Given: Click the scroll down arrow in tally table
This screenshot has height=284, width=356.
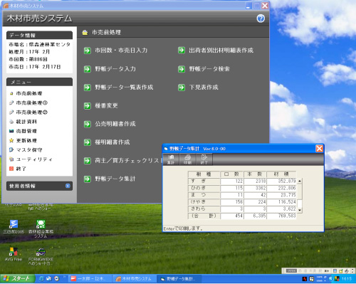Looking at the screenshot, I should 300,210.
